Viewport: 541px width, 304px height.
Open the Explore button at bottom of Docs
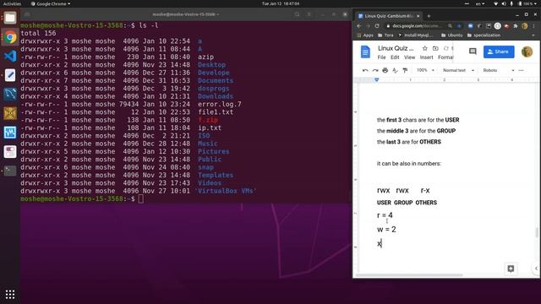[511, 269]
